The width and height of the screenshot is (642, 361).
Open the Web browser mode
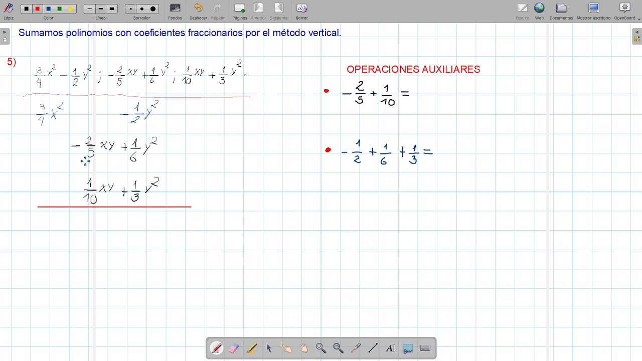tap(539, 9)
